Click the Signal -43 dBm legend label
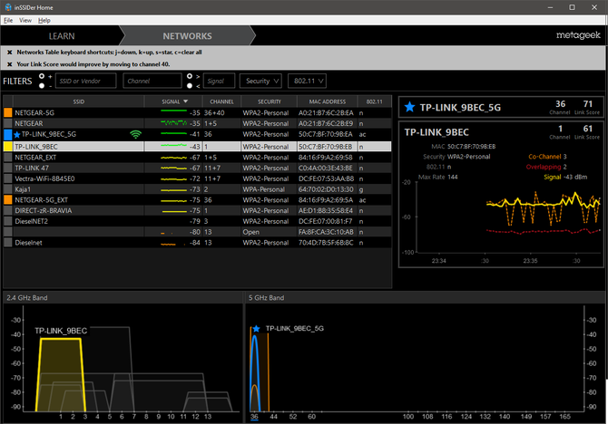 pyautogui.click(x=565, y=177)
